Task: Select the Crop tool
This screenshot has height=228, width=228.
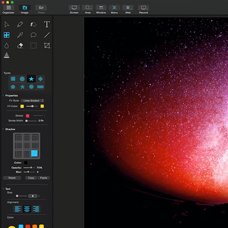Action: [x=47, y=46]
